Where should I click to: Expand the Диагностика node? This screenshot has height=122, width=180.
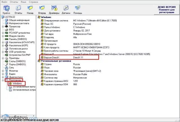[x=3, y=77]
